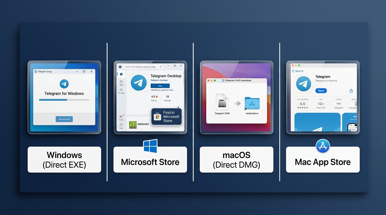Click the 'Mac App Store' caption card
386x215 pixels.
tap(323, 160)
